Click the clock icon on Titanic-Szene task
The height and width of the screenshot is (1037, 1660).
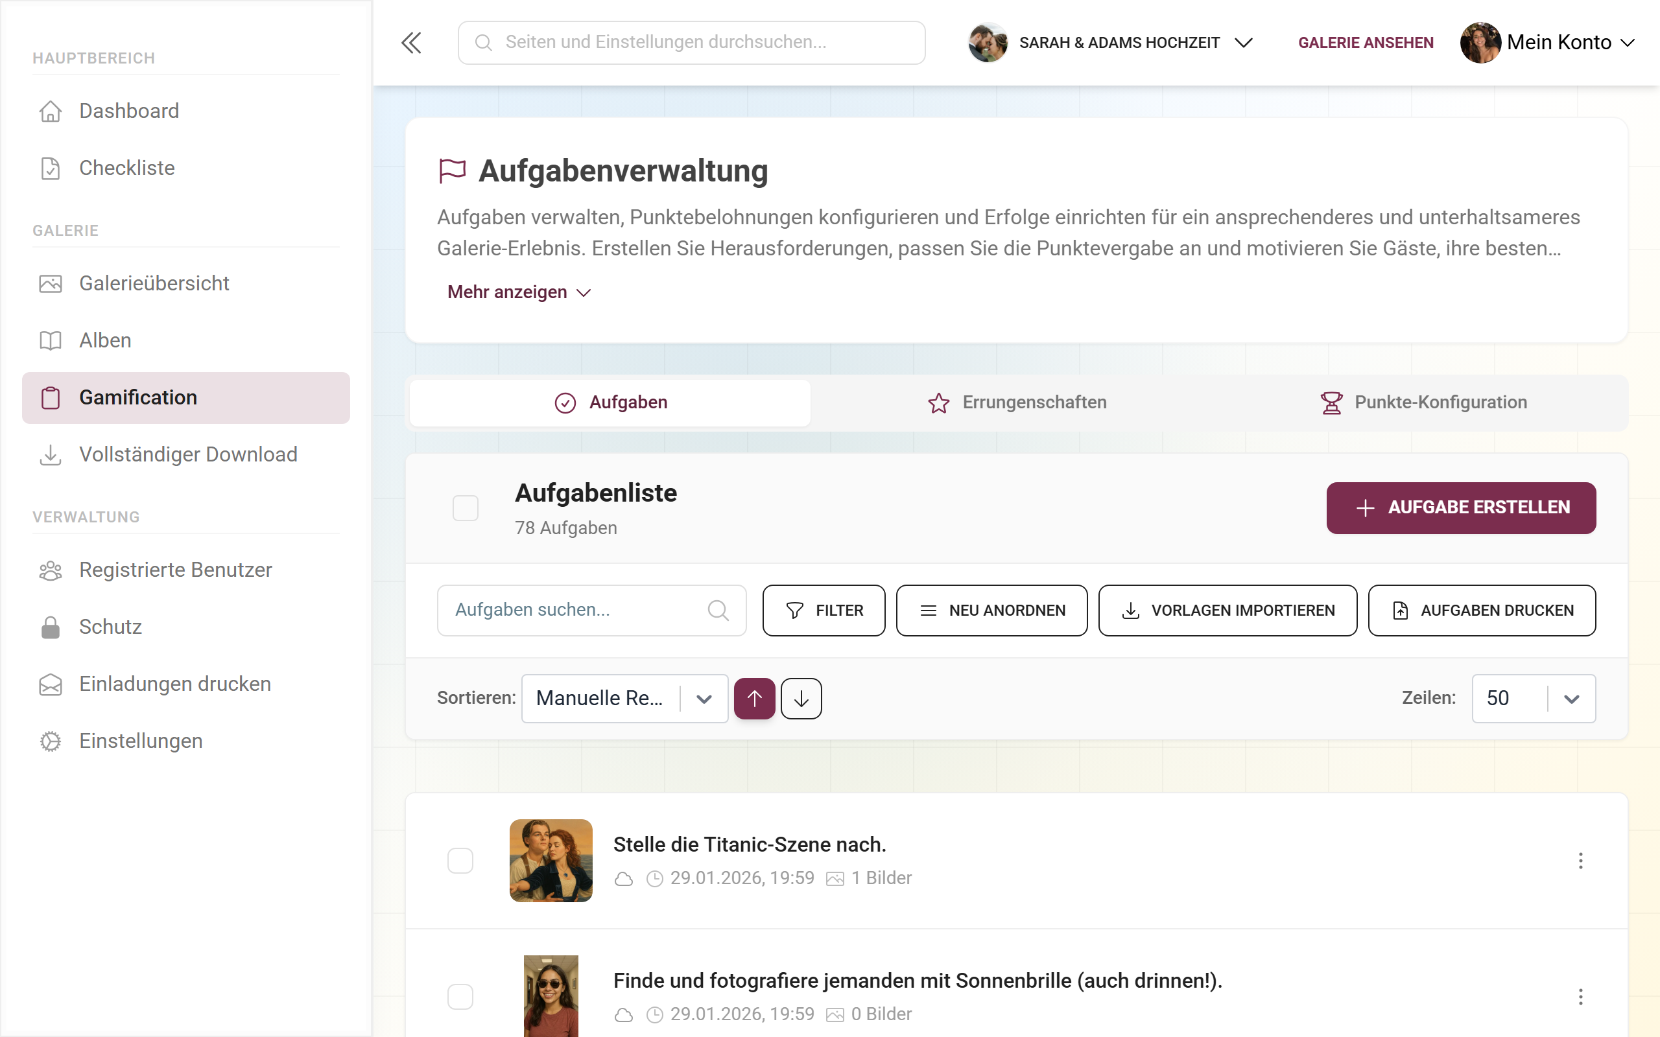click(x=654, y=879)
